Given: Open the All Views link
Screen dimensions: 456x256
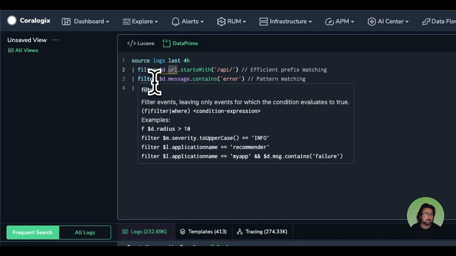Looking at the screenshot, I should click(x=23, y=50).
